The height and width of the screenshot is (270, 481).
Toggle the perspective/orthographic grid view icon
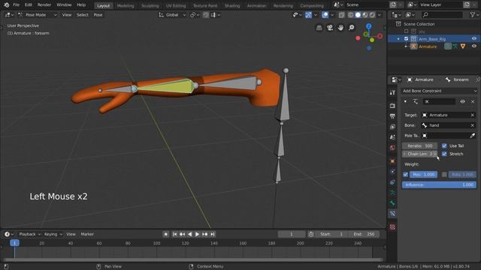click(319, 28)
